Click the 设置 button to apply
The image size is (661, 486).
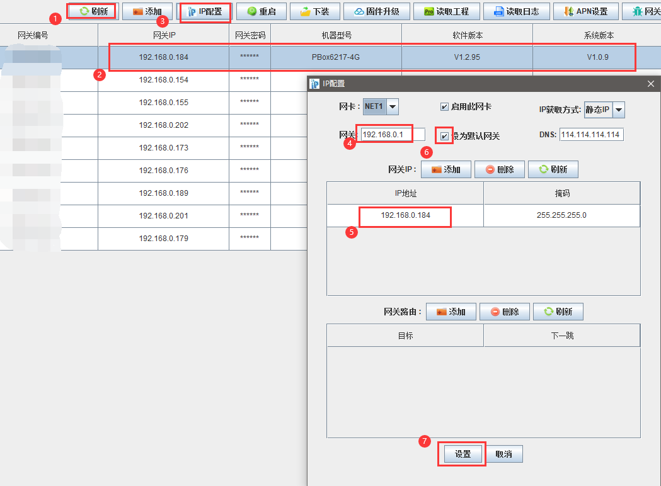pyautogui.click(x=463, y=454)
